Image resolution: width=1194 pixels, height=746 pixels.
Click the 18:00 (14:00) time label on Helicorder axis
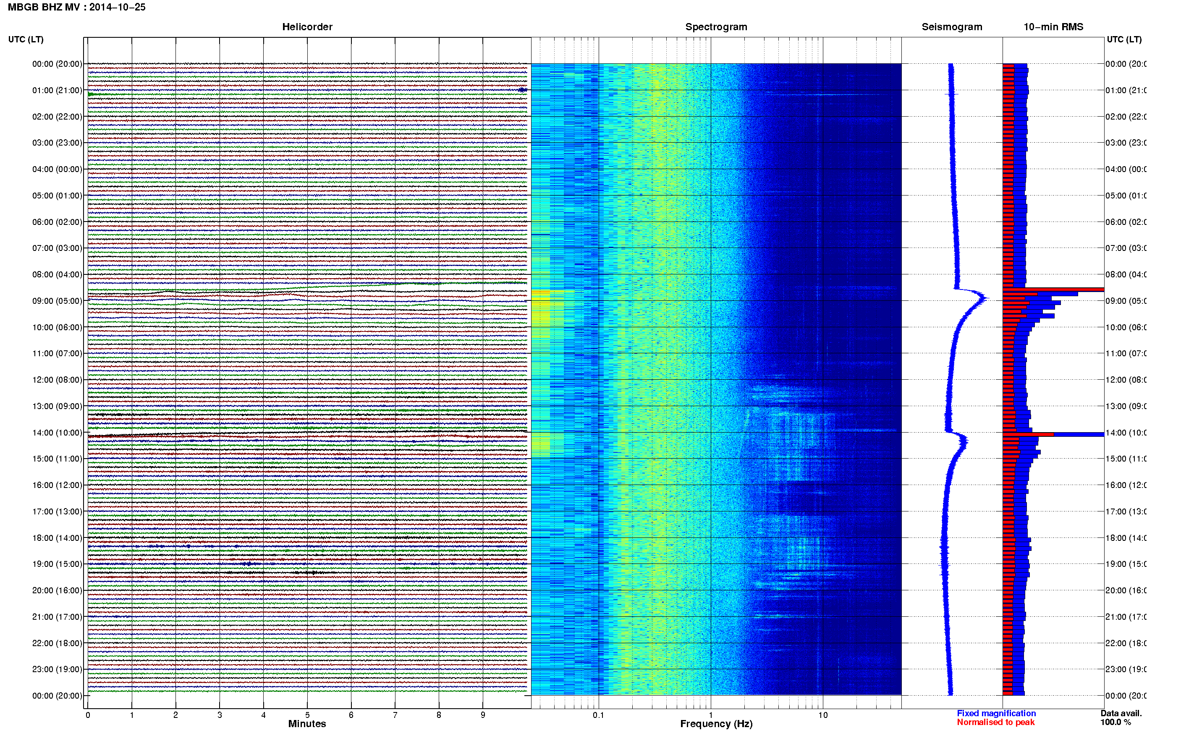tap(57, 538)
